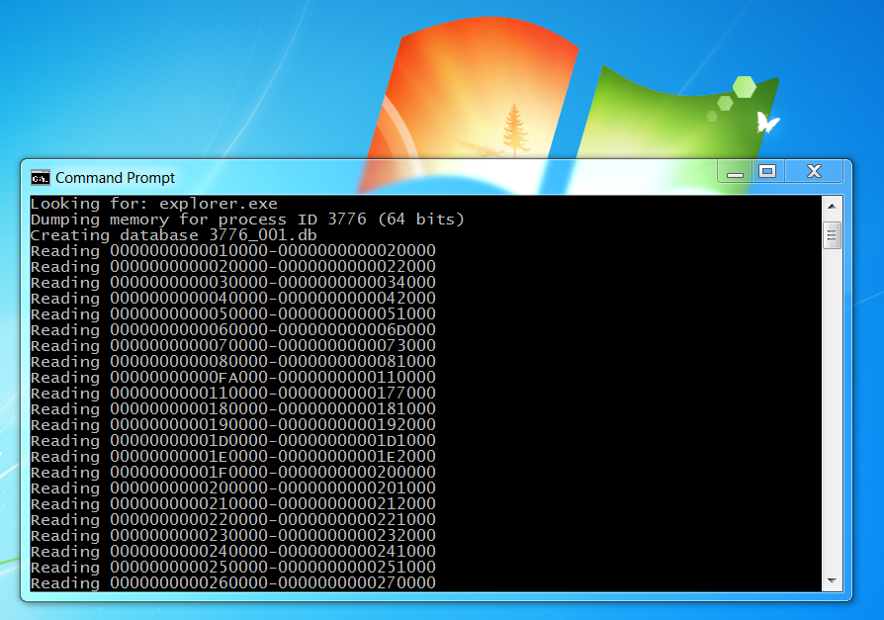Click the Command Prompt title text
Screen dimensions: 884x620
pyautogui.click(x=115, y=178)
